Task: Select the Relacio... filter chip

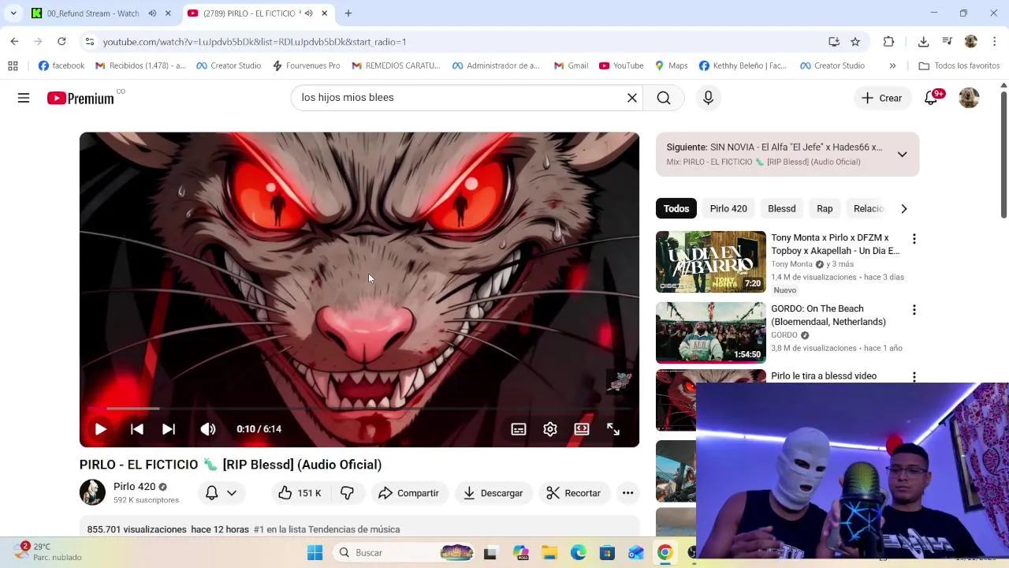Action: (x=869, y=209)
